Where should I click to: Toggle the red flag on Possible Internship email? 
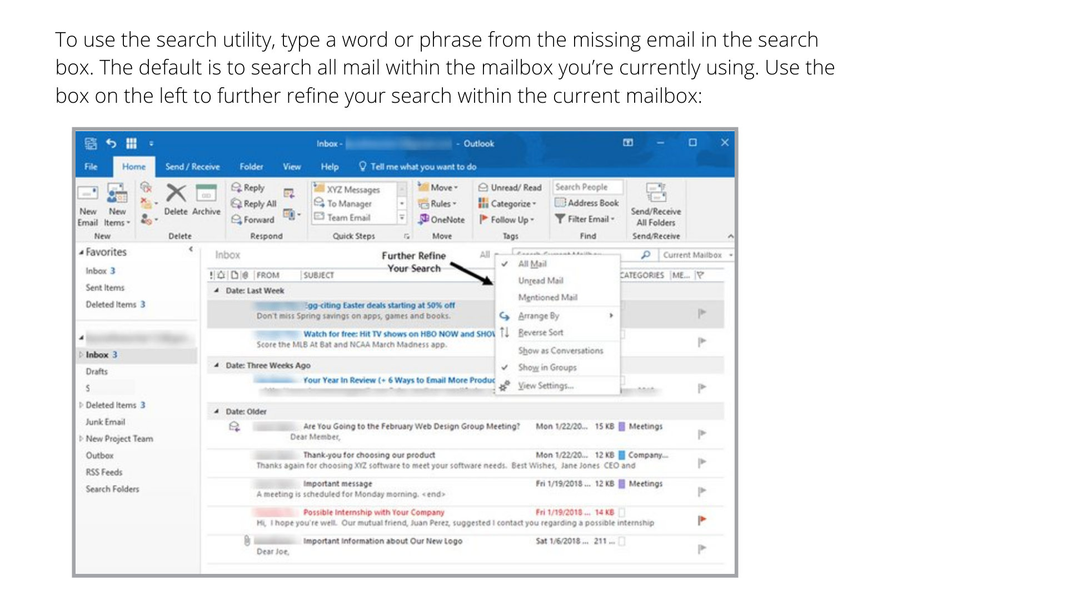[702, 519]
